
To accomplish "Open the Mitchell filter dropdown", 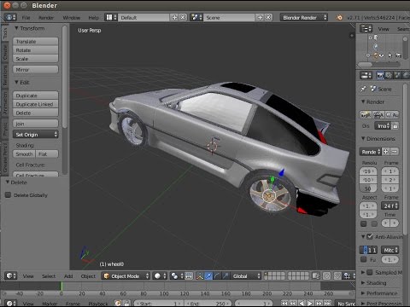I will pyautogui.click(x=390, y=250).
